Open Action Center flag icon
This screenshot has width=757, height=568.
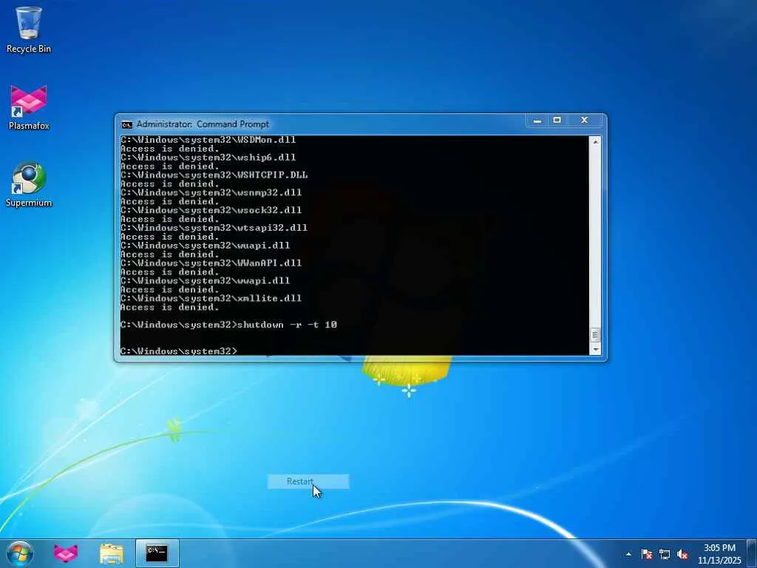pyautogui.click(x=646, y=554)
